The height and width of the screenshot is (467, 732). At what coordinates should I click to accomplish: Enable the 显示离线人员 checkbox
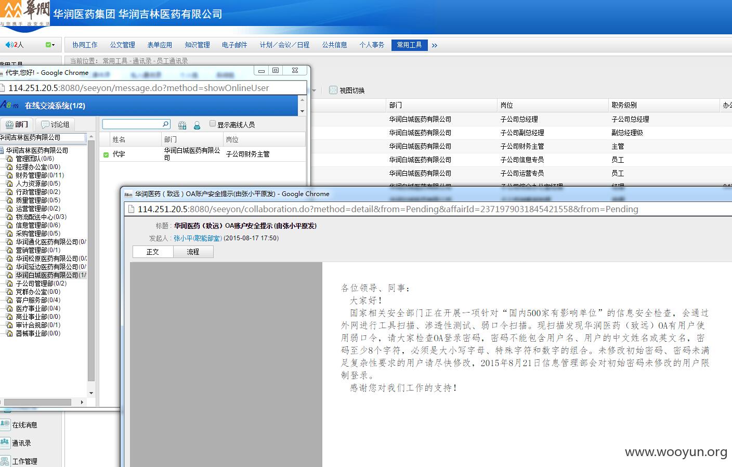212,123
